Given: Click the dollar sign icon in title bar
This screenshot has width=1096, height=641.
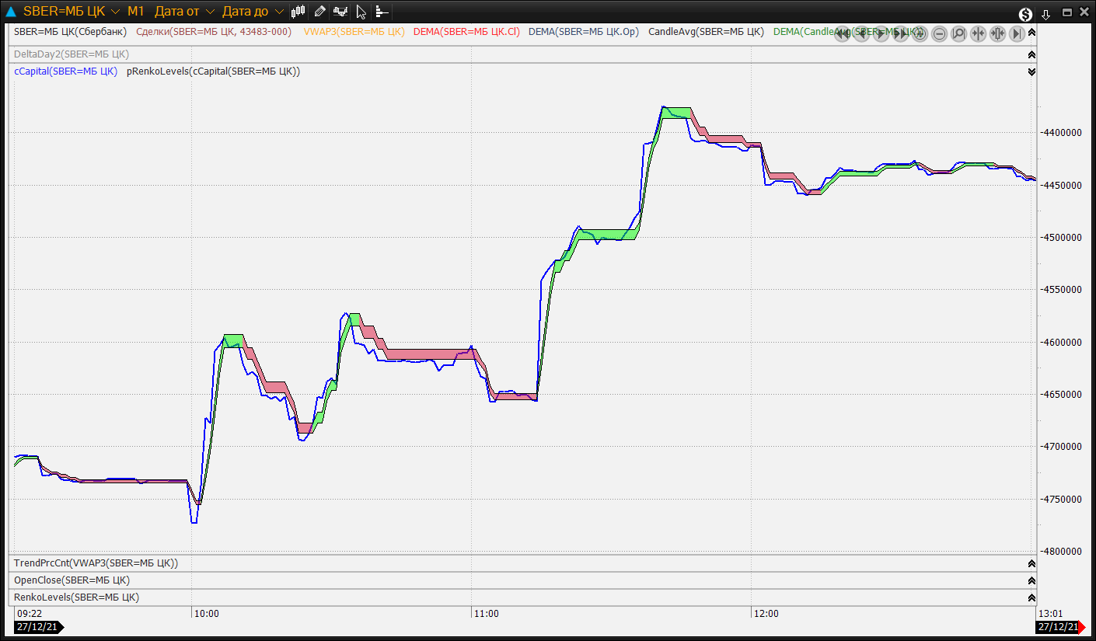Looking at the screenshot, I should point(1026,13).
